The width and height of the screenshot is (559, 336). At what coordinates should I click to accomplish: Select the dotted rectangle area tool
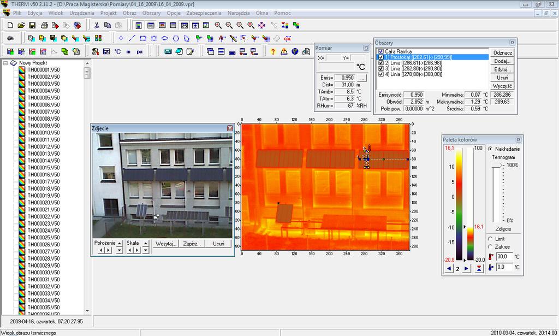143,38
